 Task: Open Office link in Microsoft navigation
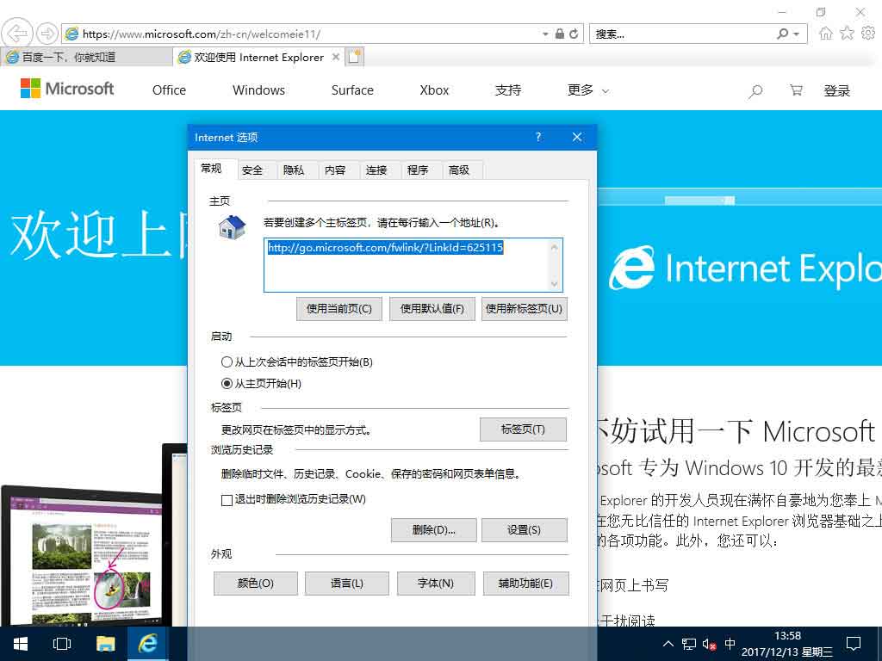point(169,90)
